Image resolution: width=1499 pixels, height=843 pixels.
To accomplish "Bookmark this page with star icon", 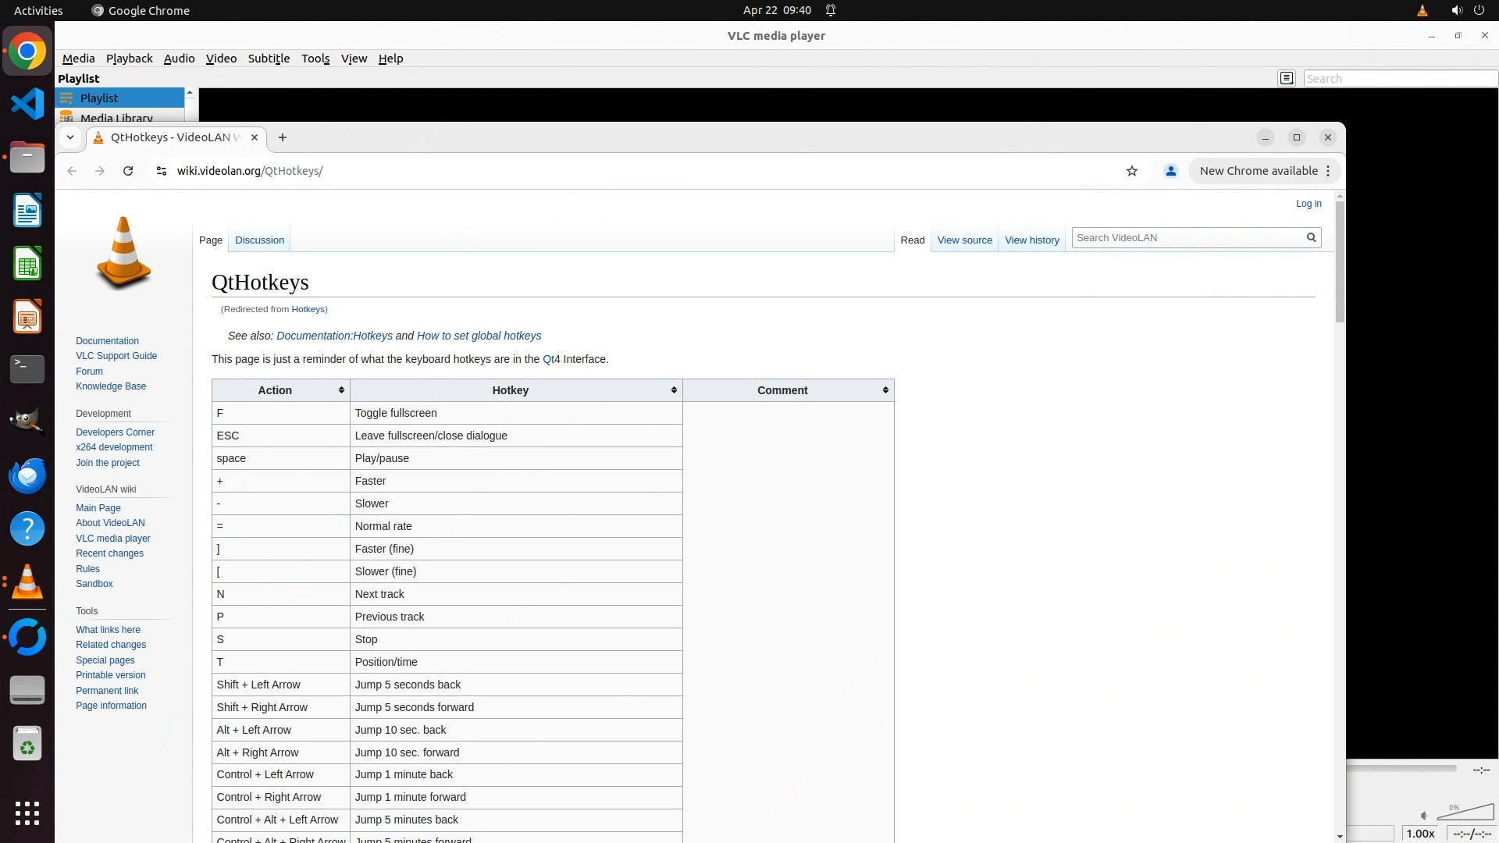I will 1132,171.
